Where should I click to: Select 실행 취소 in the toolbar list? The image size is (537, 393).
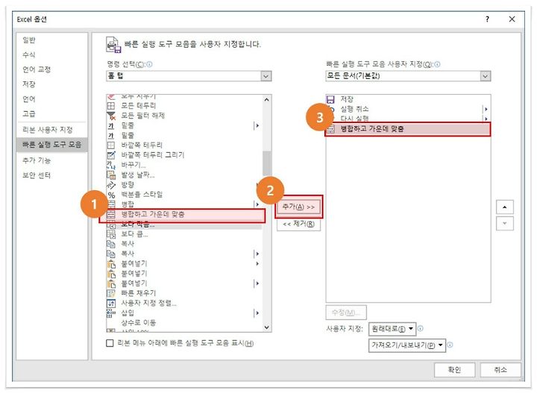(408, 109)
